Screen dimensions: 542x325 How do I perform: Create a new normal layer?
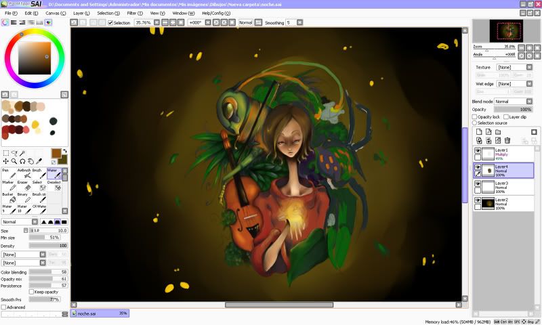pyautogui.click(x=479, y=132)
